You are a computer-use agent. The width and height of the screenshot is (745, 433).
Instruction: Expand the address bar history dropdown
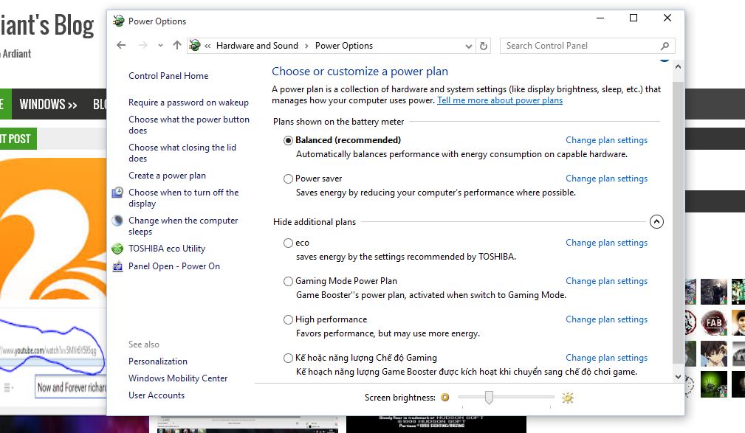pyautogui.click(x=468, y=46)
